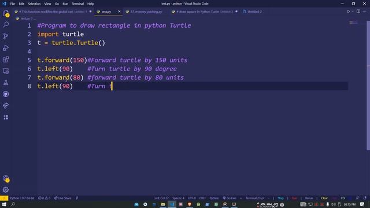The height and width of the screenshot is (208, 370).
Task: Open the Accounts menu icon
Action: tap(6, 179)
